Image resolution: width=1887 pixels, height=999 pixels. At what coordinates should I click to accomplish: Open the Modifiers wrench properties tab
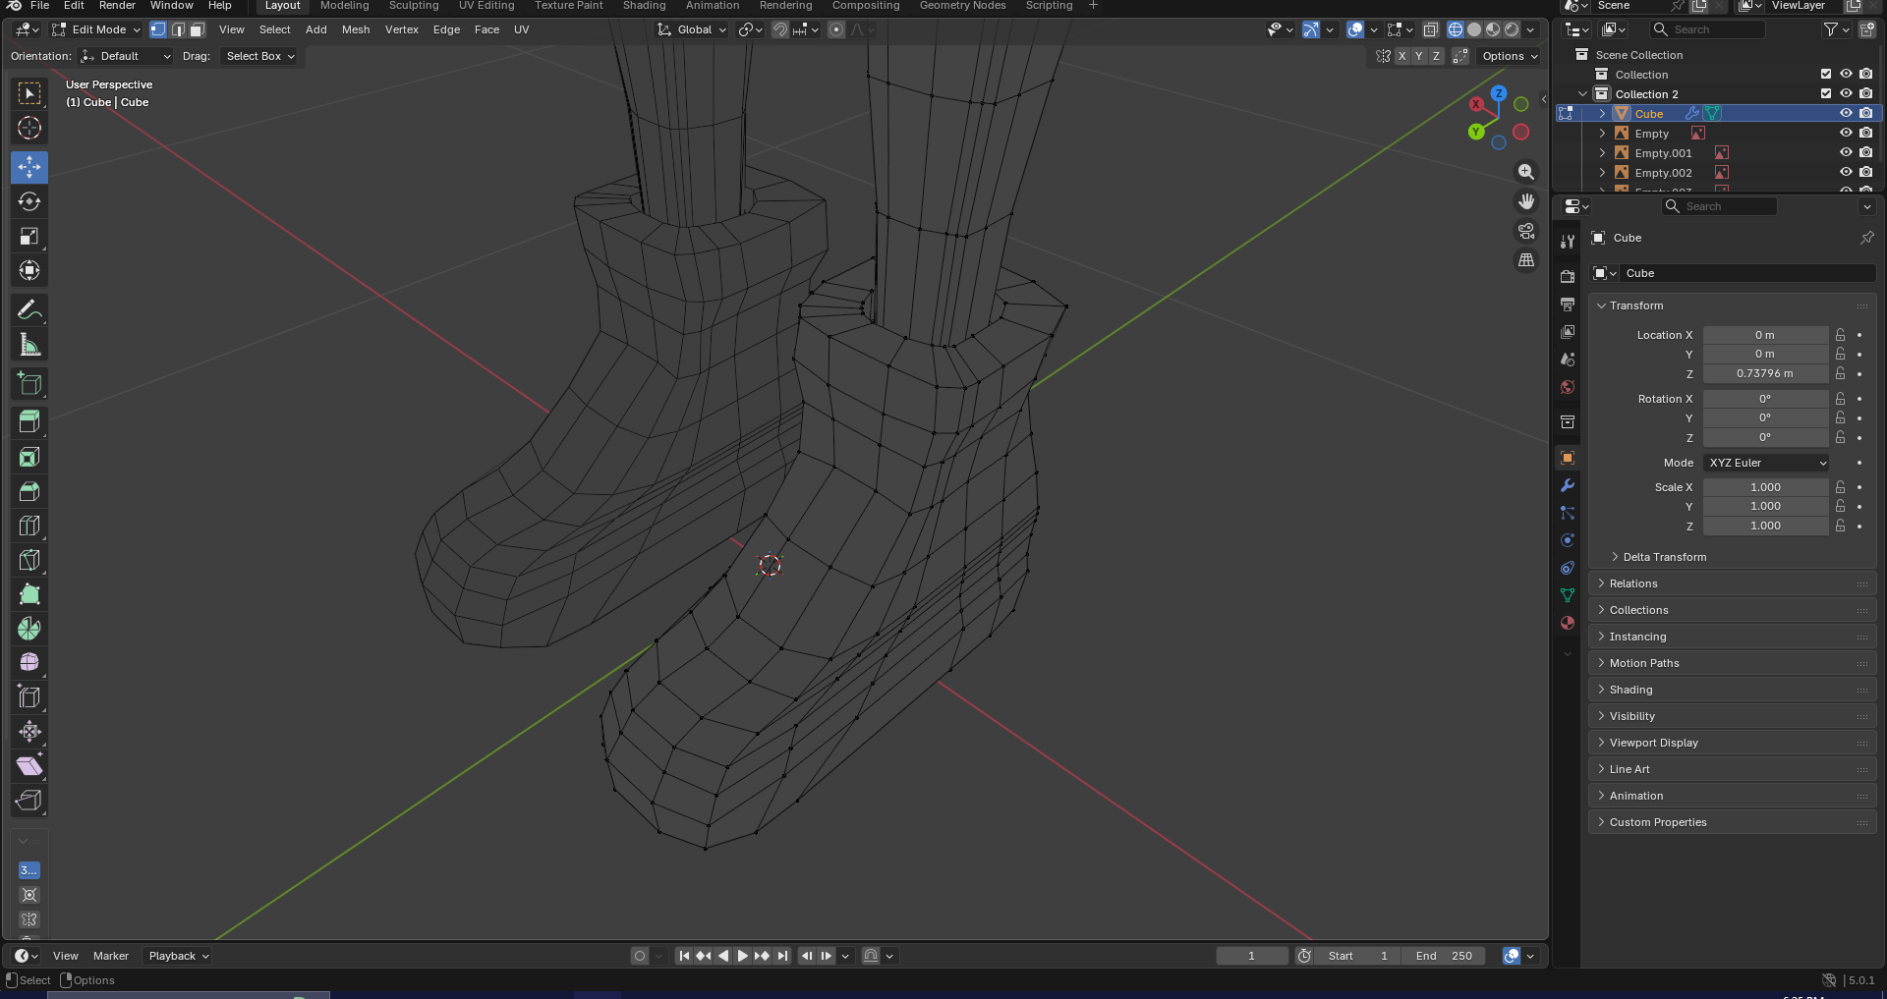click(x=1568, y=485)
